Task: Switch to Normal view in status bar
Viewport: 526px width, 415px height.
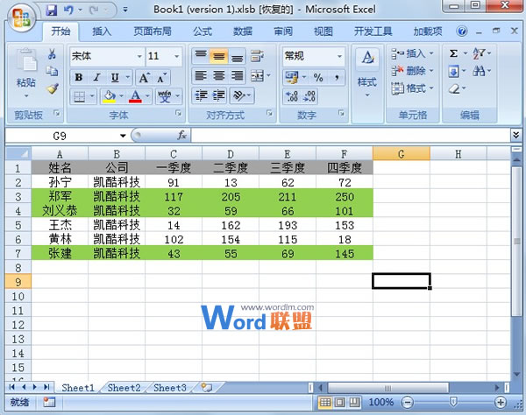Action: [324, 402]
